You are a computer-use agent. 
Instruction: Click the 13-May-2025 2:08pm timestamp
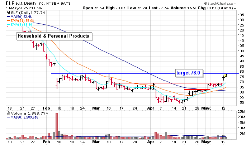click(24, 8)
